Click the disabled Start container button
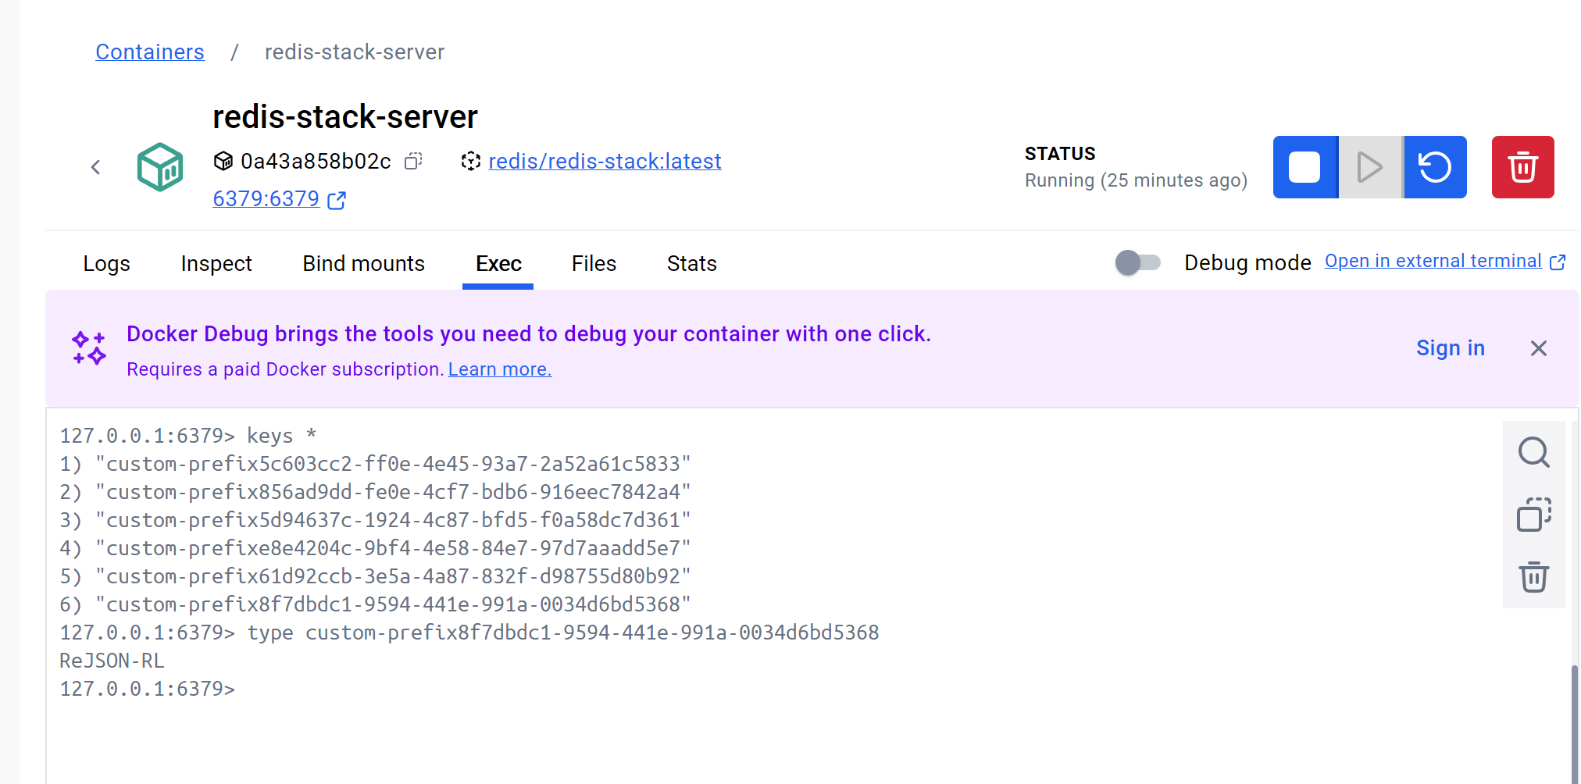 [1370, 167]
